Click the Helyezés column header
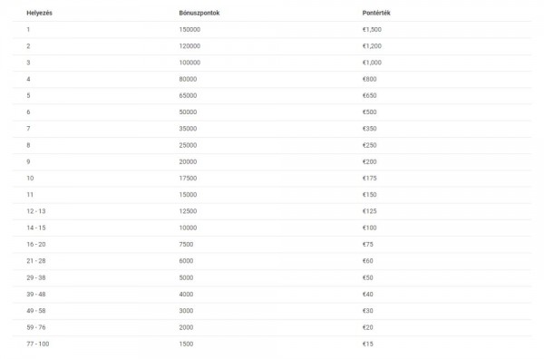Viewport: 544px width, 359px height. (x=39, y=13)
